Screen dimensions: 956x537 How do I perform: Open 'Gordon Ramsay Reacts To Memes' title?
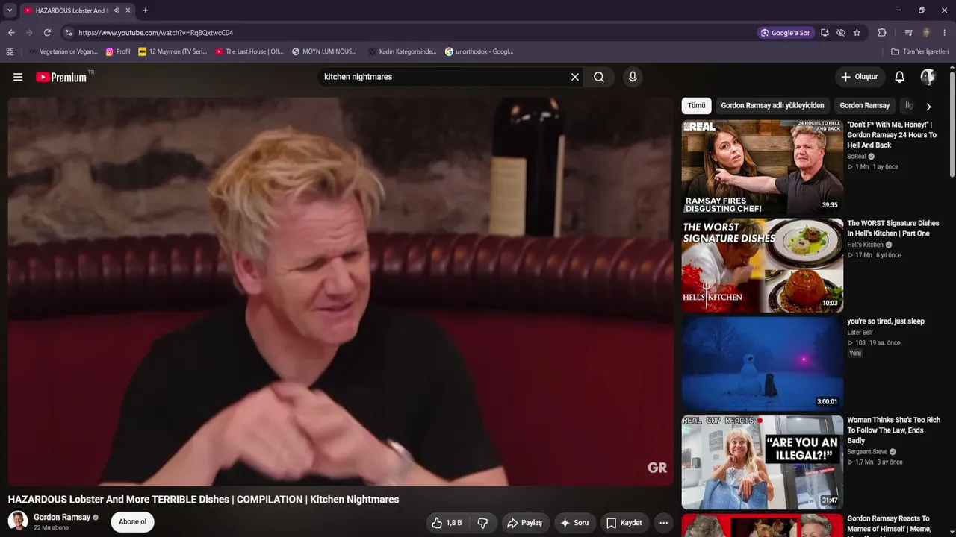point(889,524)
